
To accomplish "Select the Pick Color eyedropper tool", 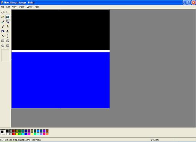I will 3,22.
